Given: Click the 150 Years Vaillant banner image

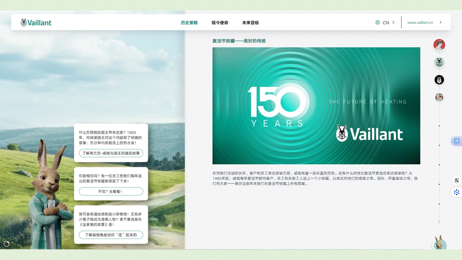Looking at the screenshot, I should click(316, 106).
